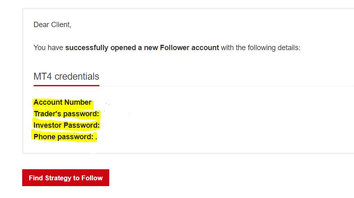Click the highlighted Account Number label
Screen dimensions: 354x198
[x=62, y=102]
